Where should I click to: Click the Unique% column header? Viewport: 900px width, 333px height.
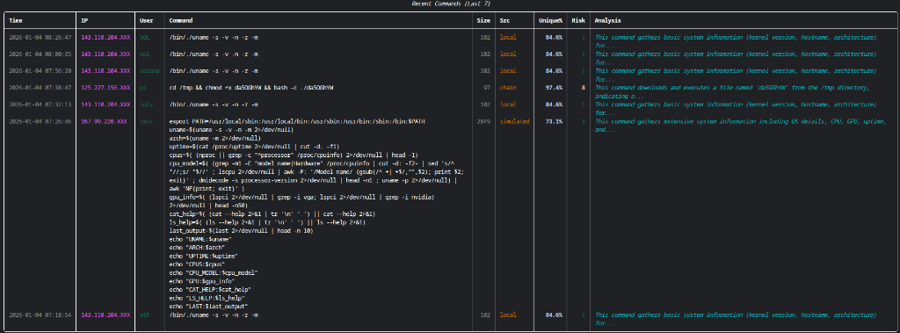click(550, 20)
